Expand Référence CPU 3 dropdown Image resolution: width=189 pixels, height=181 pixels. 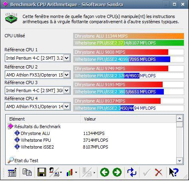(66, 90)
